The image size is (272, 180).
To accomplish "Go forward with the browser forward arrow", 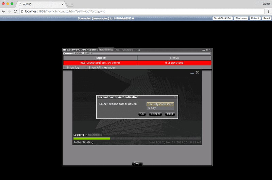I will click(x=10, y=11).
